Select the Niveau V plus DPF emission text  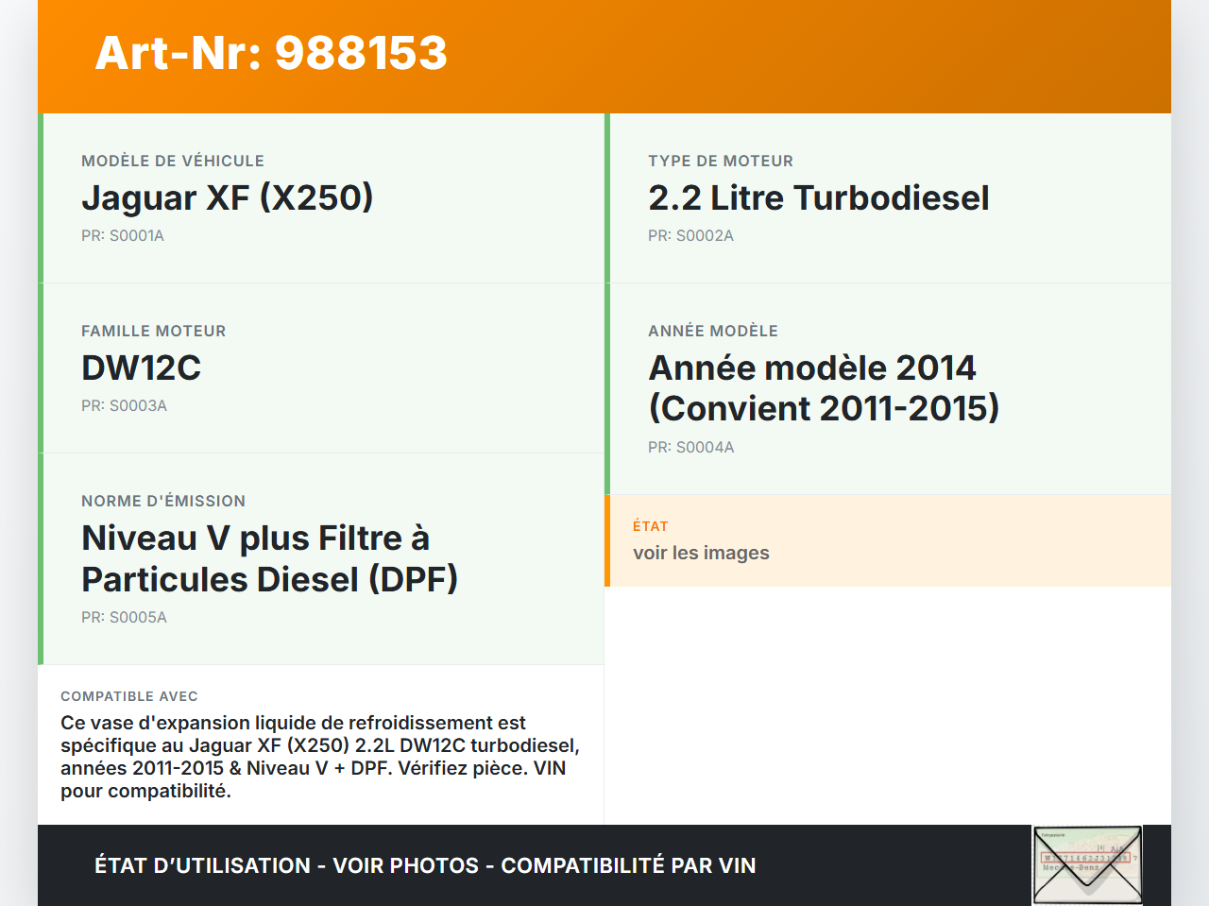tap(269, 558)
